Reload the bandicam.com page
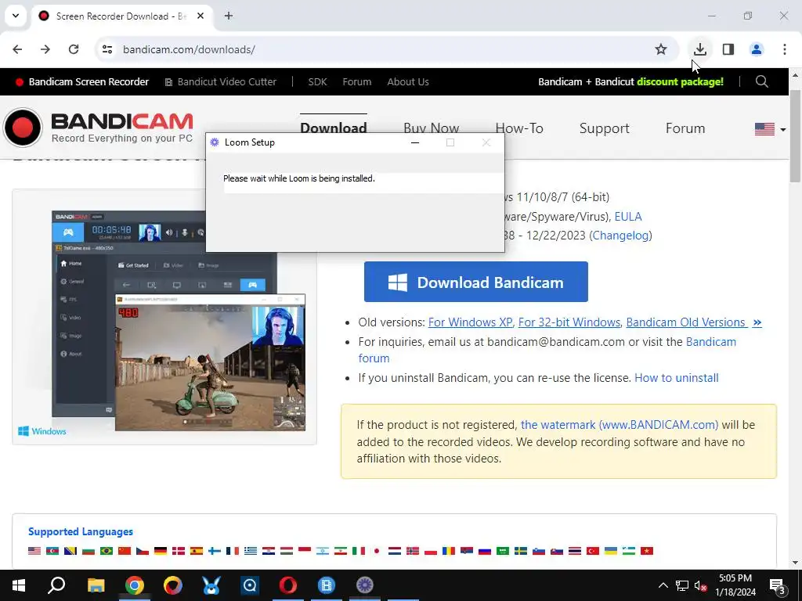The image size is (802, 601). pyautogui.click(x=74, y=49)
